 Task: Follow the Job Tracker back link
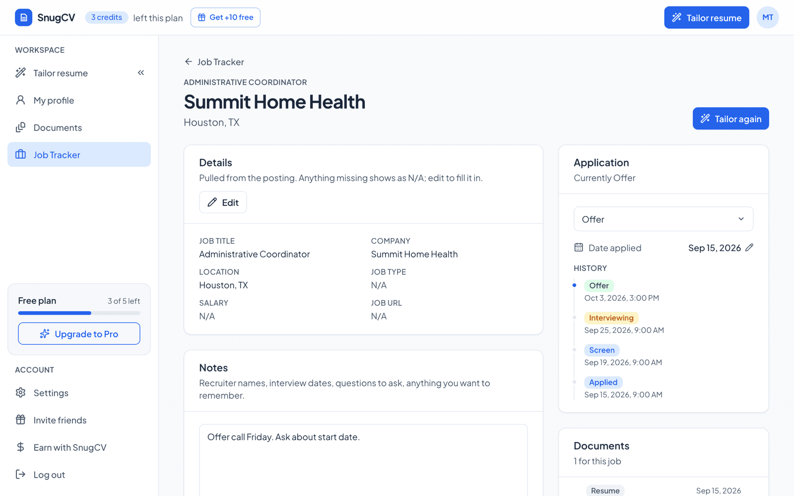214,62
